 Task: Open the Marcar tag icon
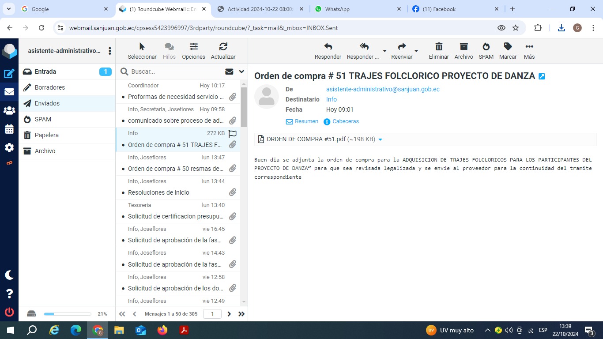coord(508,47)
